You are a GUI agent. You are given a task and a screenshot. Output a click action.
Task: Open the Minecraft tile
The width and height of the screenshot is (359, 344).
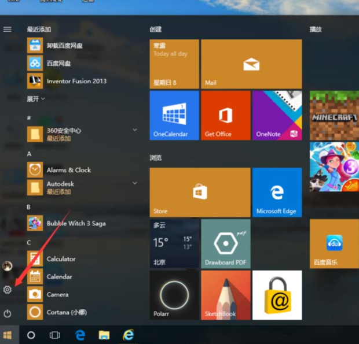(334, 115)
